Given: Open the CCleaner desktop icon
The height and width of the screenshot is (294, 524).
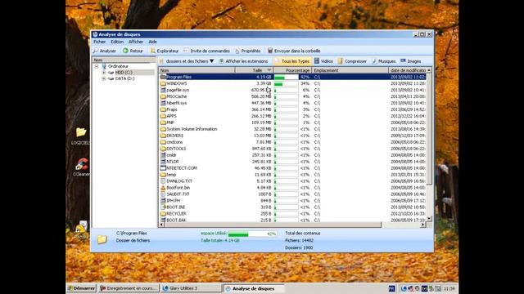Looking at the screenshot, I should 81,167.
